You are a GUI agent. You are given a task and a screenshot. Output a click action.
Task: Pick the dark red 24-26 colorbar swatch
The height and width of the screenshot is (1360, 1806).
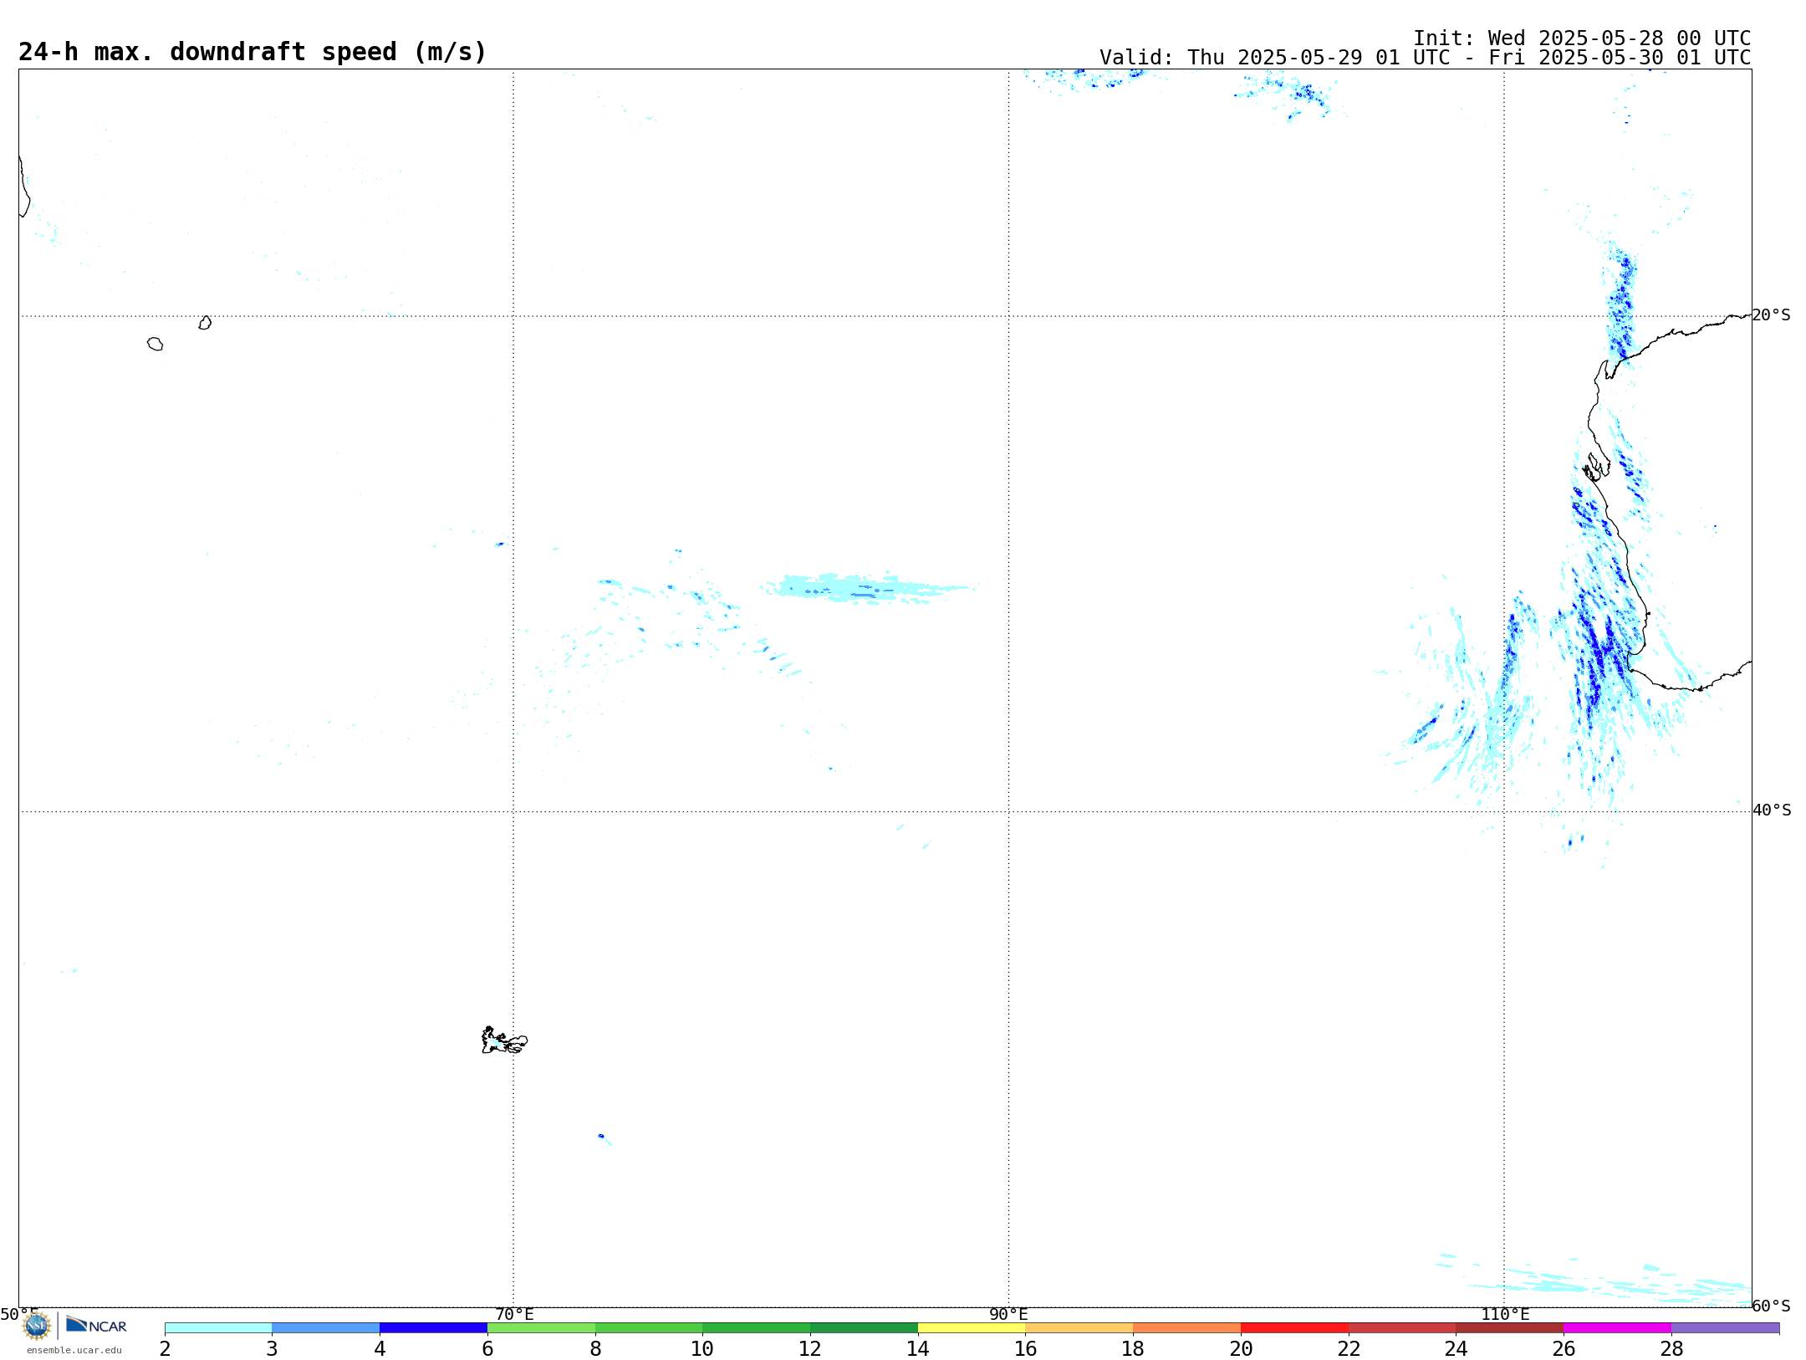tap(1510, 1328)
